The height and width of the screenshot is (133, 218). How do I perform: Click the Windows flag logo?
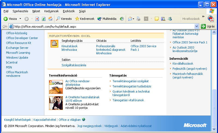pyautogui.click(x=212, y=11)
